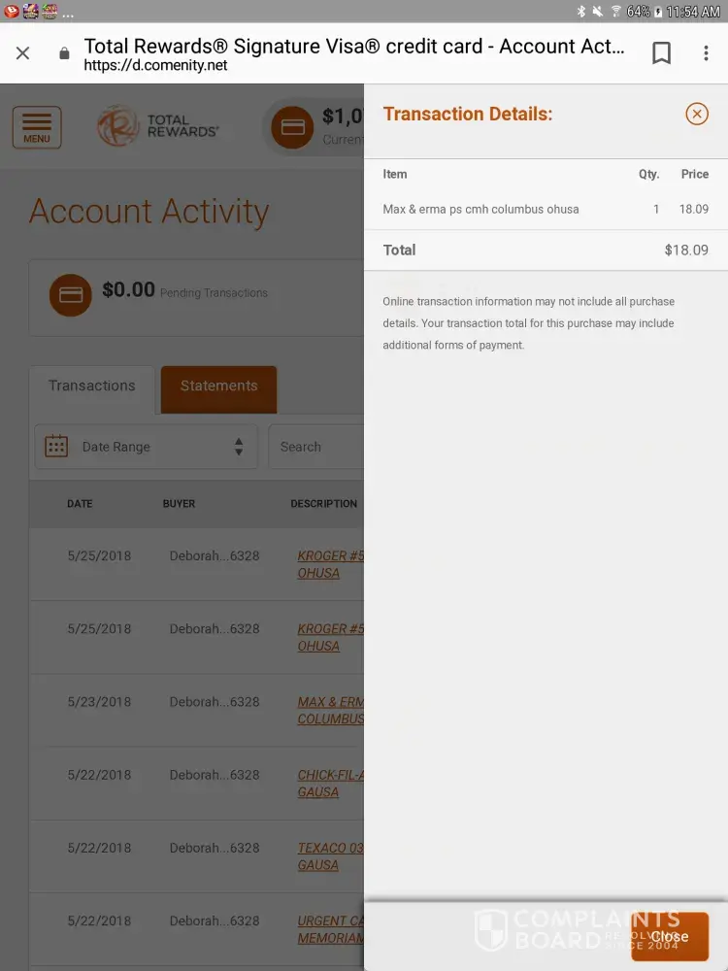Click the calendar icon in the Date Range box
Image resolution: width=728 pixels, height=971 pixels.
click(x=56, y=447)
